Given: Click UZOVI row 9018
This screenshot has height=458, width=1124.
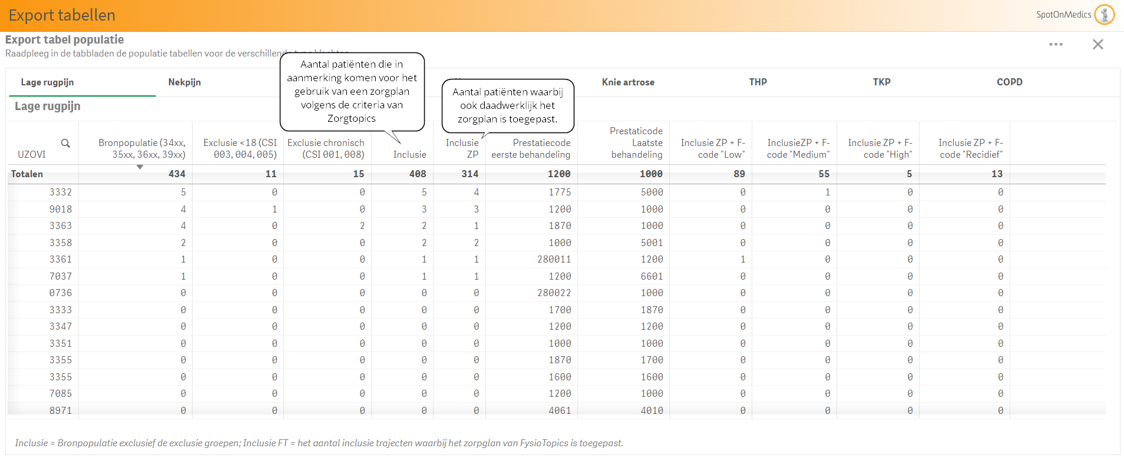Looking at the screenshot, I should tap(60, 210).
